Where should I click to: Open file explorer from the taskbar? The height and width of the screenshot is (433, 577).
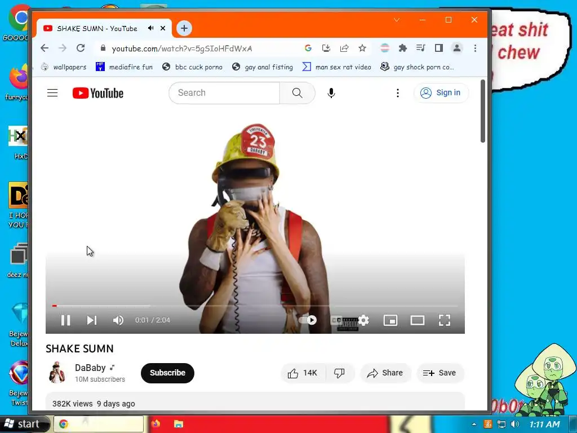(179, 424)
